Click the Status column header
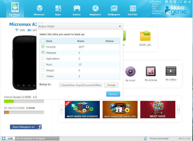The width and height of the screenshot is (193, 141). 110,41
